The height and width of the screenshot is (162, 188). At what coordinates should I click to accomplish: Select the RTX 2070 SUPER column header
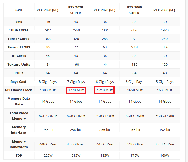tap(75, 10)
